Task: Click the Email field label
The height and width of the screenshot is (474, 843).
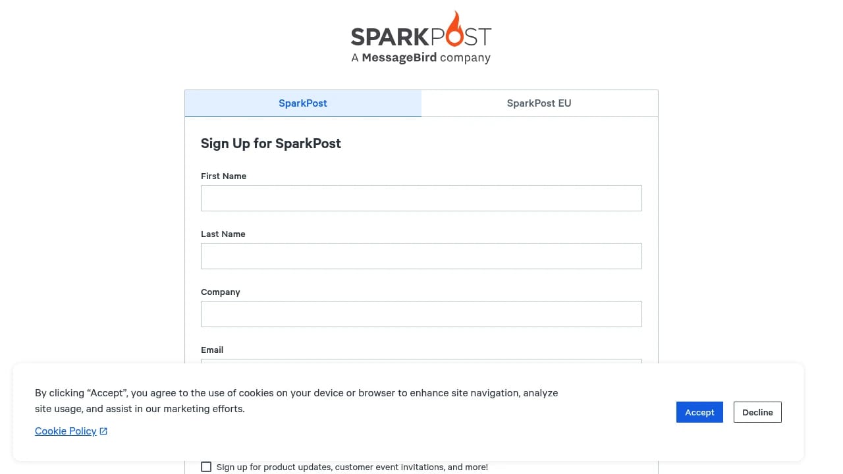Action: [211, 350]
